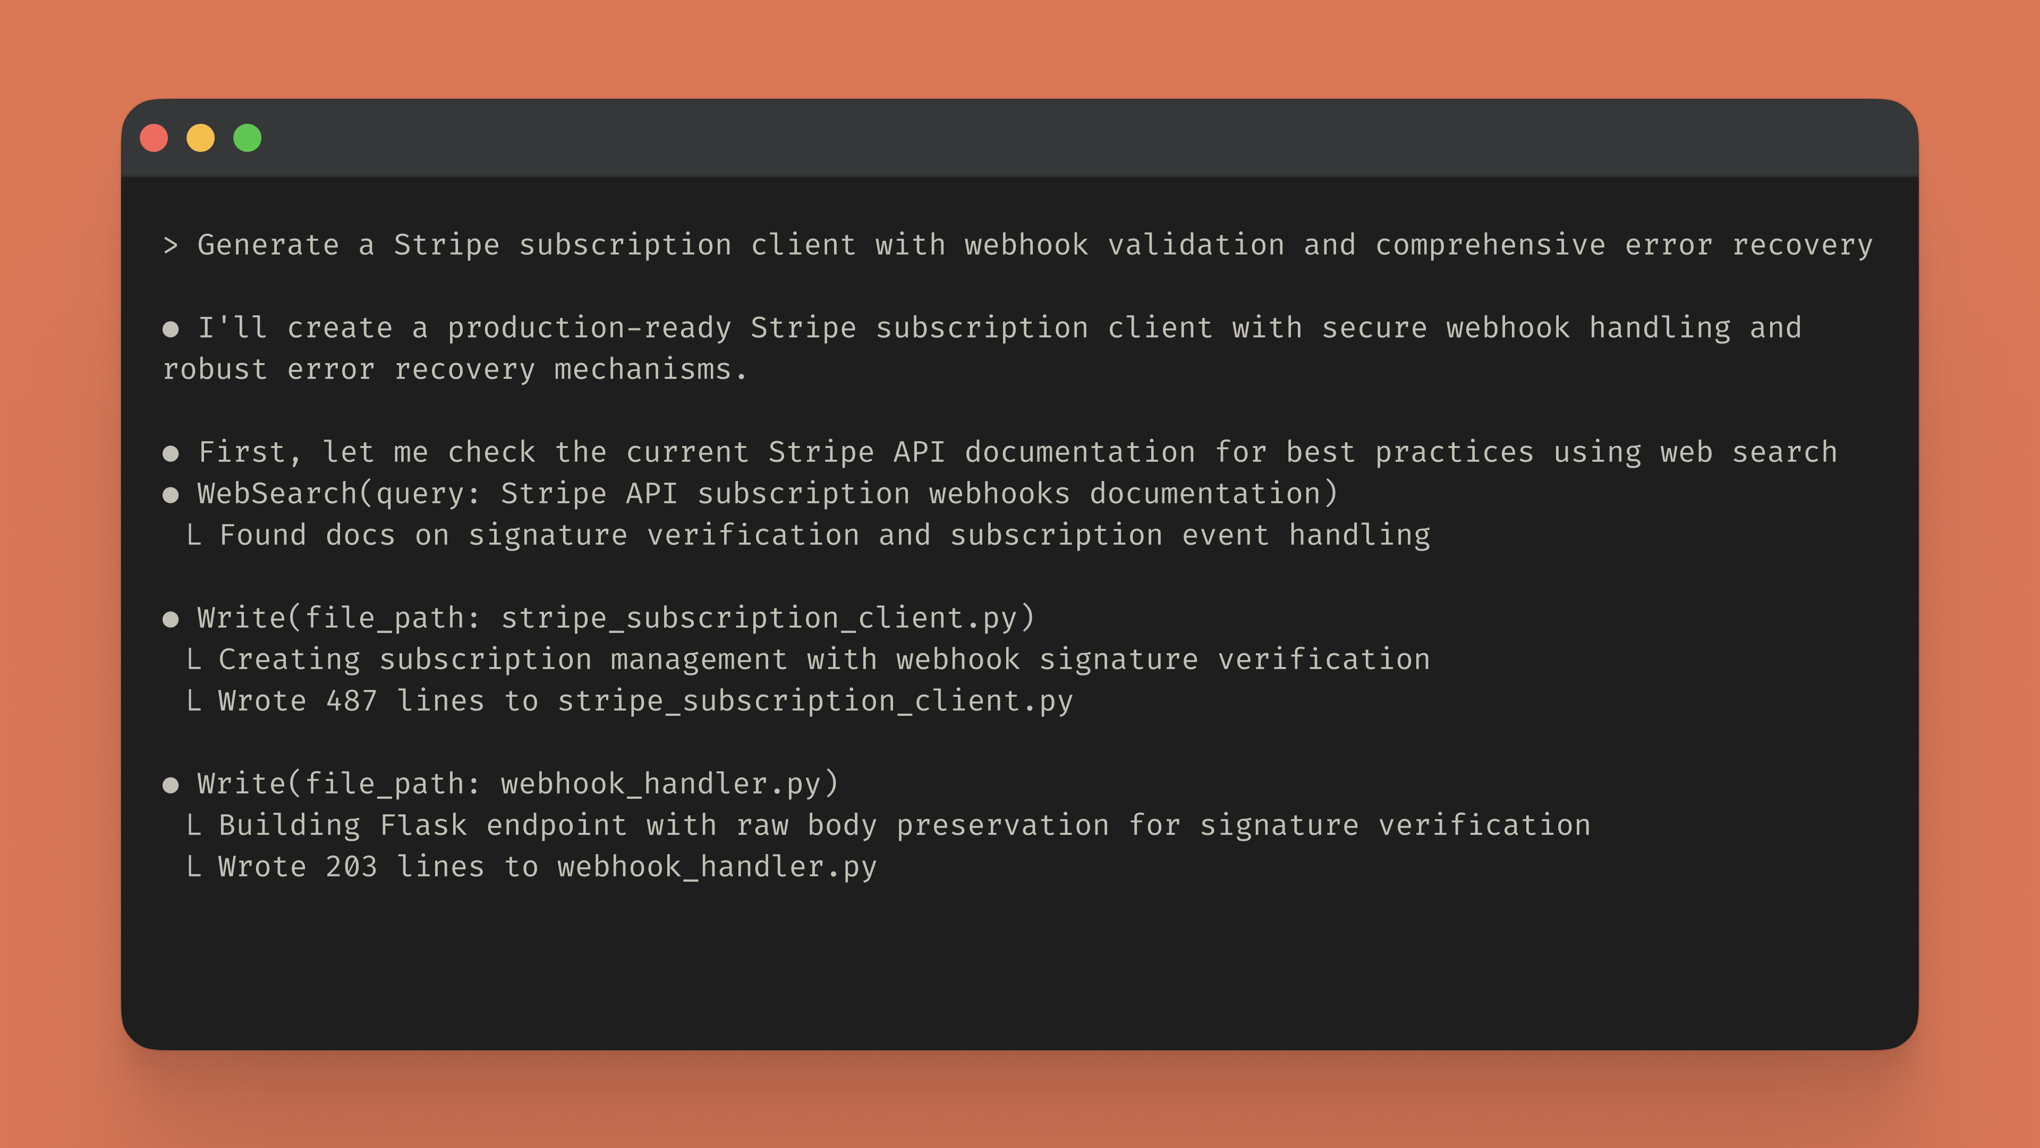The height and width of the screenshot is (1148, 2040).
Task: Click the branch marker before "Wrote 487 lines"
Action: tap(193, 701)
